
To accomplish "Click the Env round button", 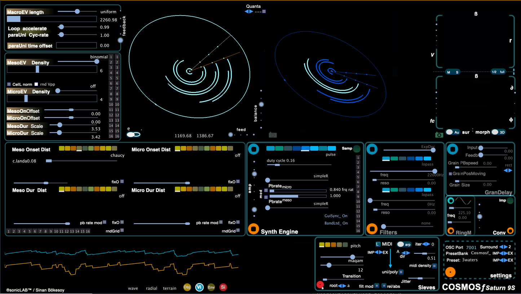I will point(211,287).
